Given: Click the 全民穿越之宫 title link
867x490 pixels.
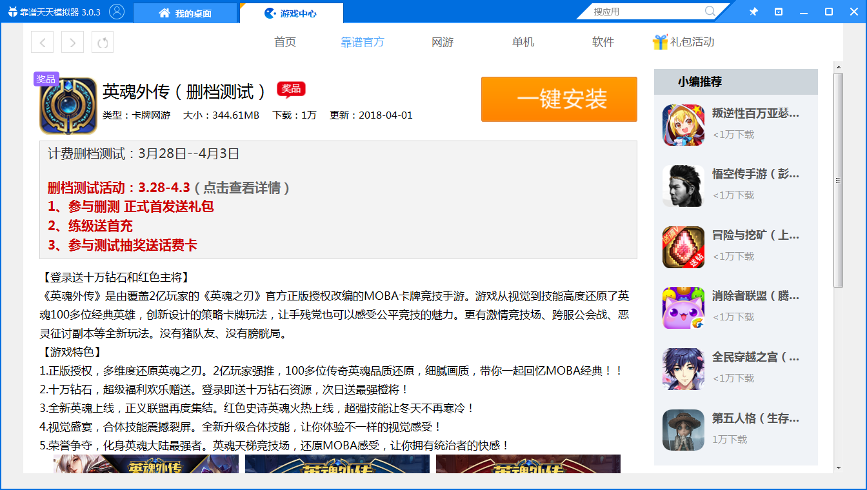Looking at the screenshot, I should [x=755, y=357].
